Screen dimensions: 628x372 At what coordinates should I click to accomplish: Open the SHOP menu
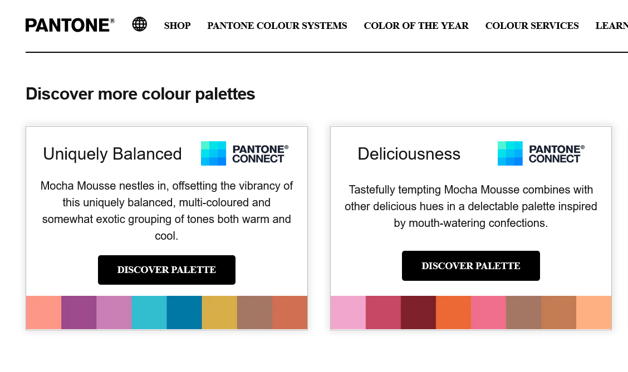178,26
